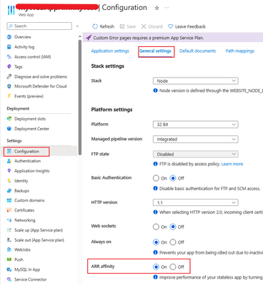This screenshot has width=263, height=285.
Task: Click the Discard button
Action: pyautogui.click(x=152, y=26)
